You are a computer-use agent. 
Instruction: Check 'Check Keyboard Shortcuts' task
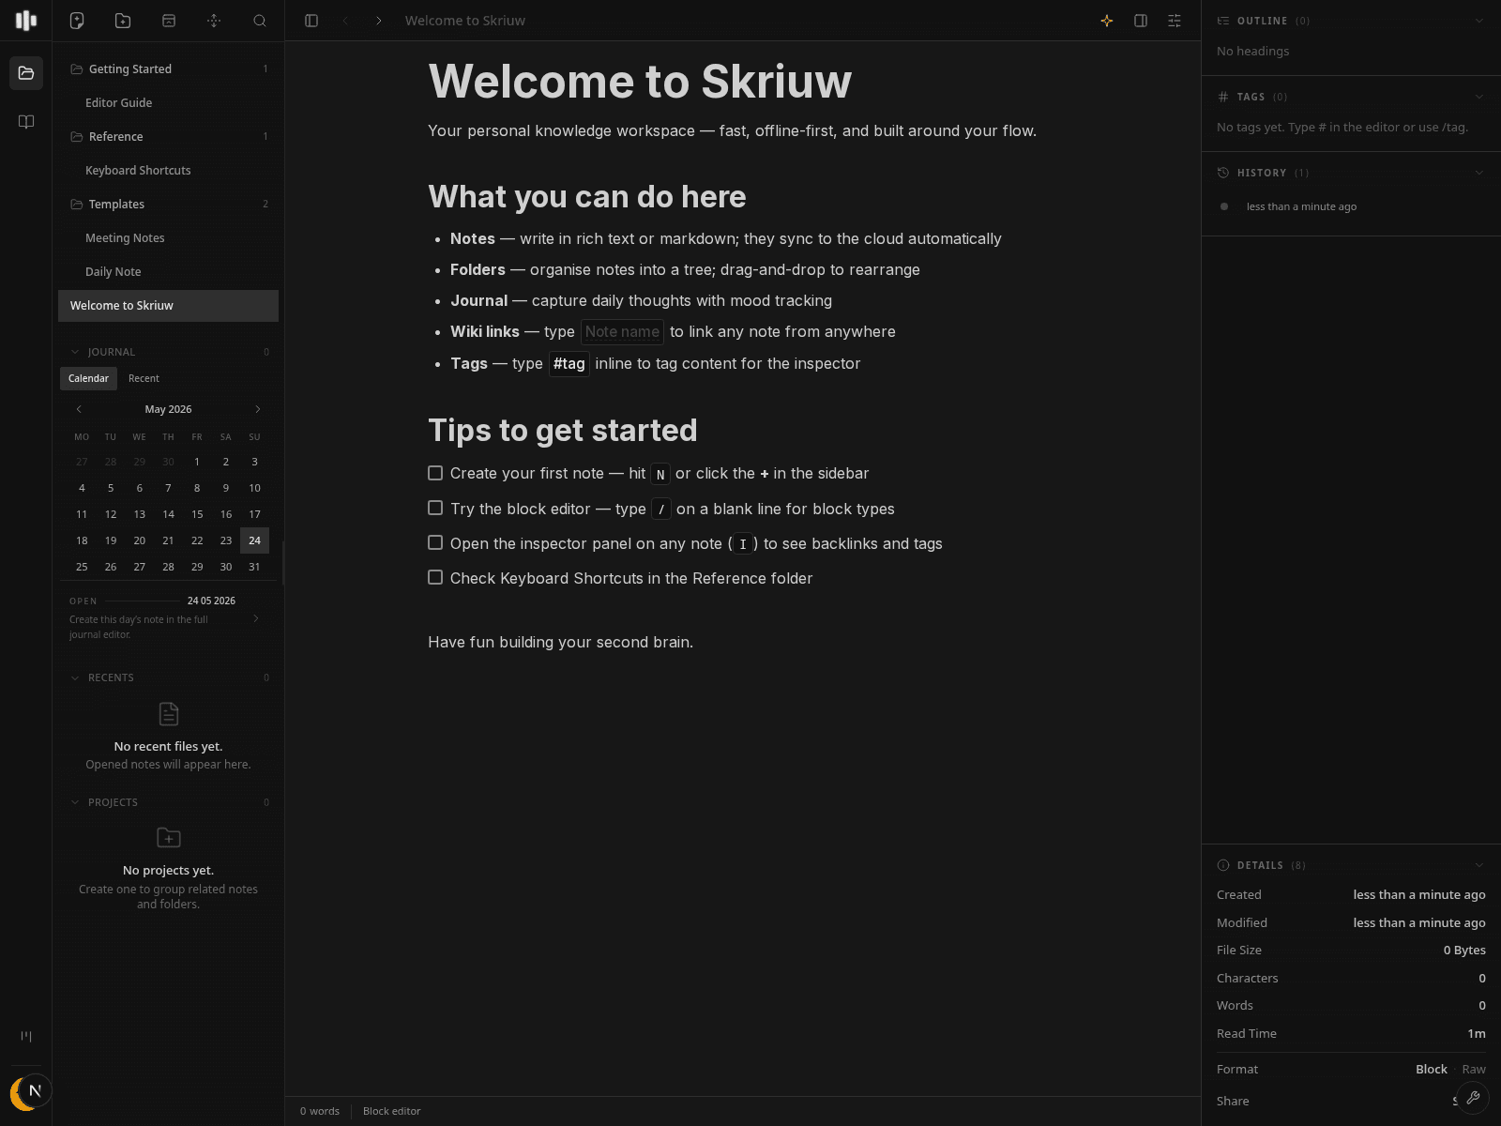pos(435,577)
